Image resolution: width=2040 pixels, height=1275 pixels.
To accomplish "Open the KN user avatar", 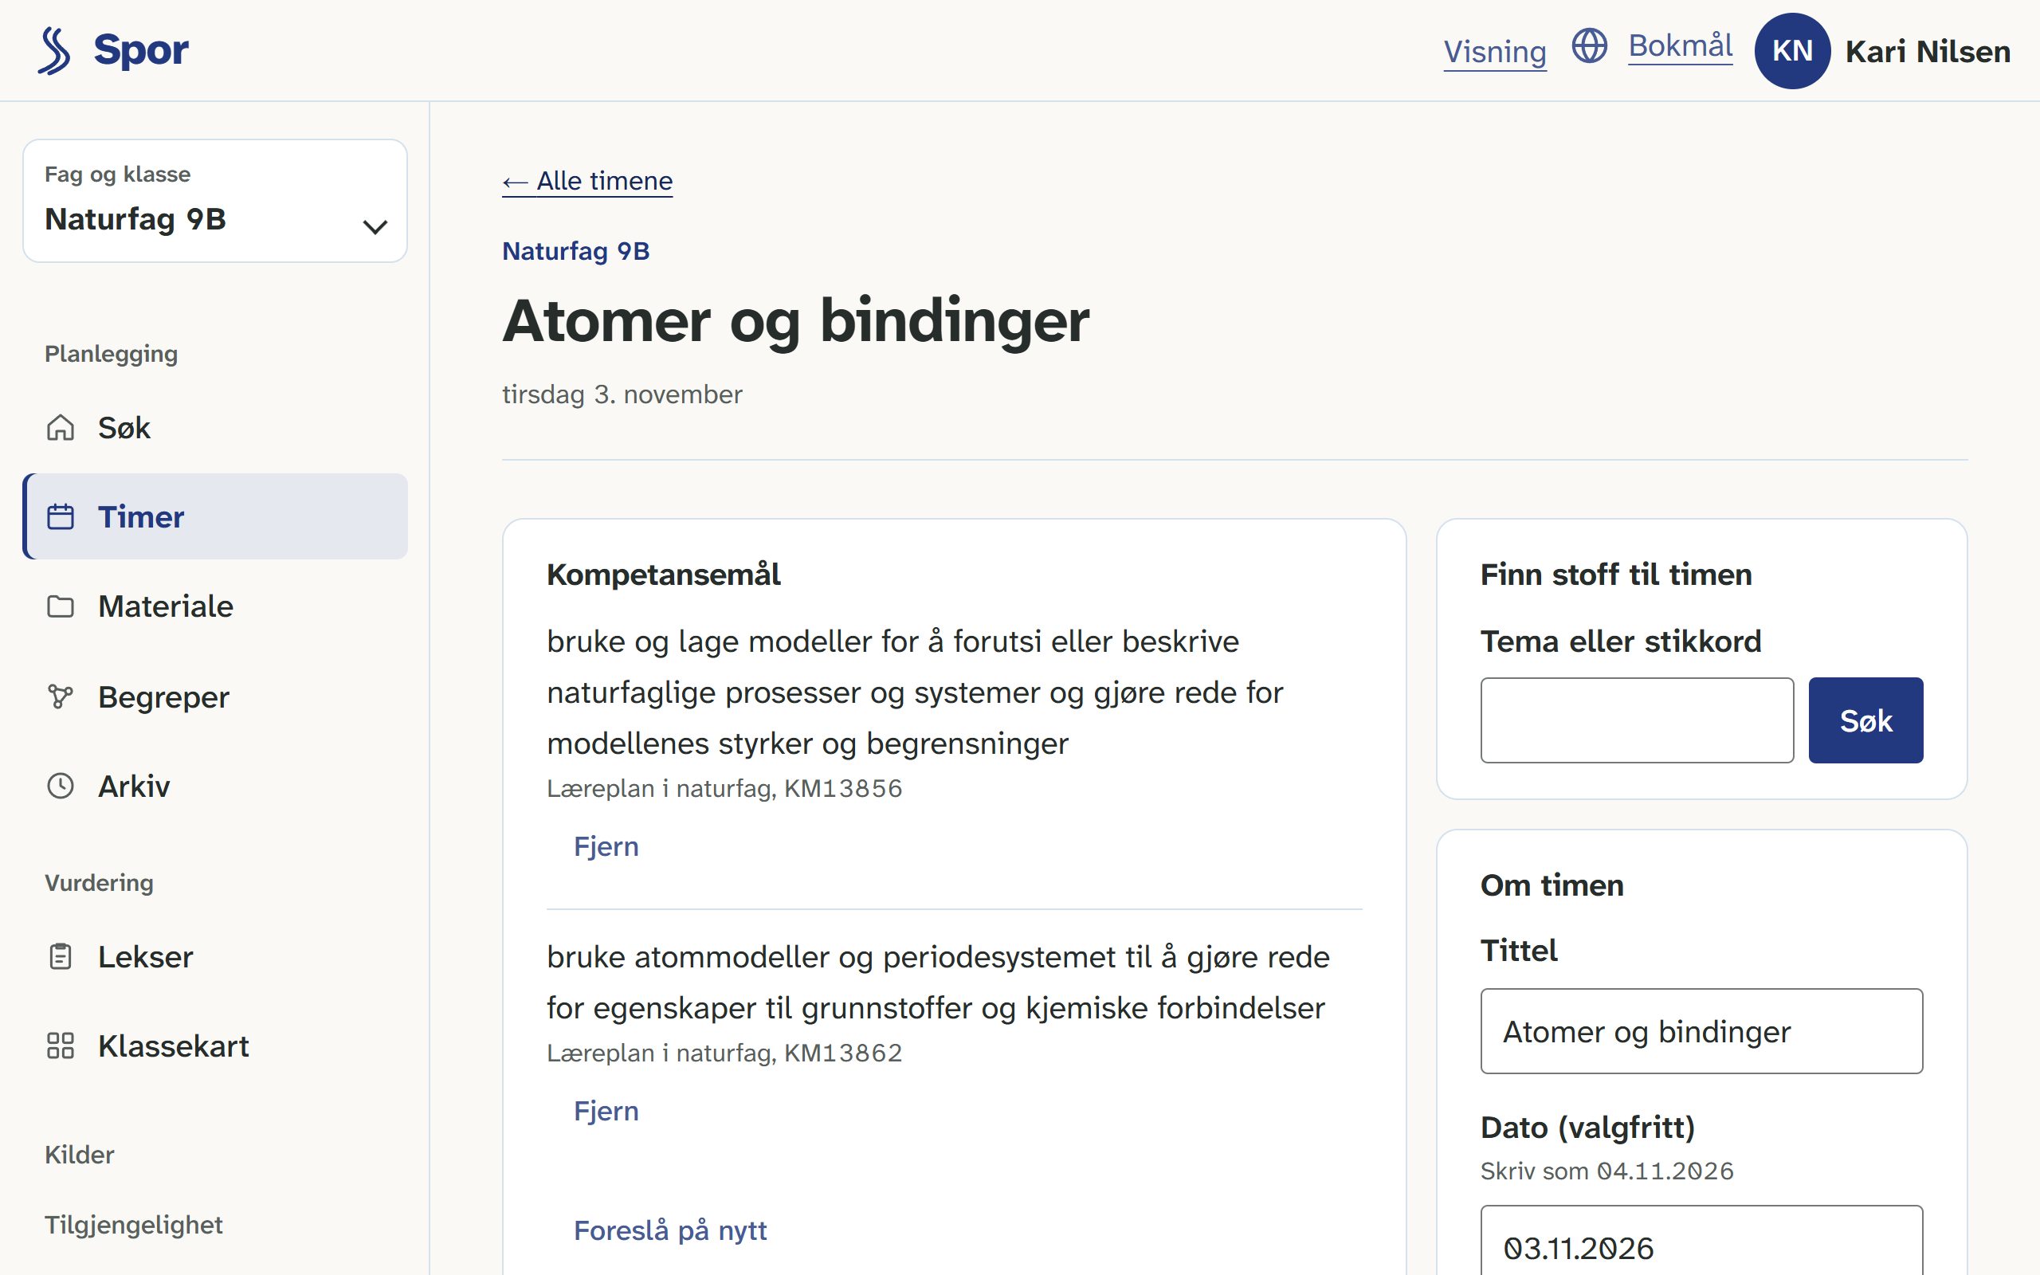I will point(1791,50).
